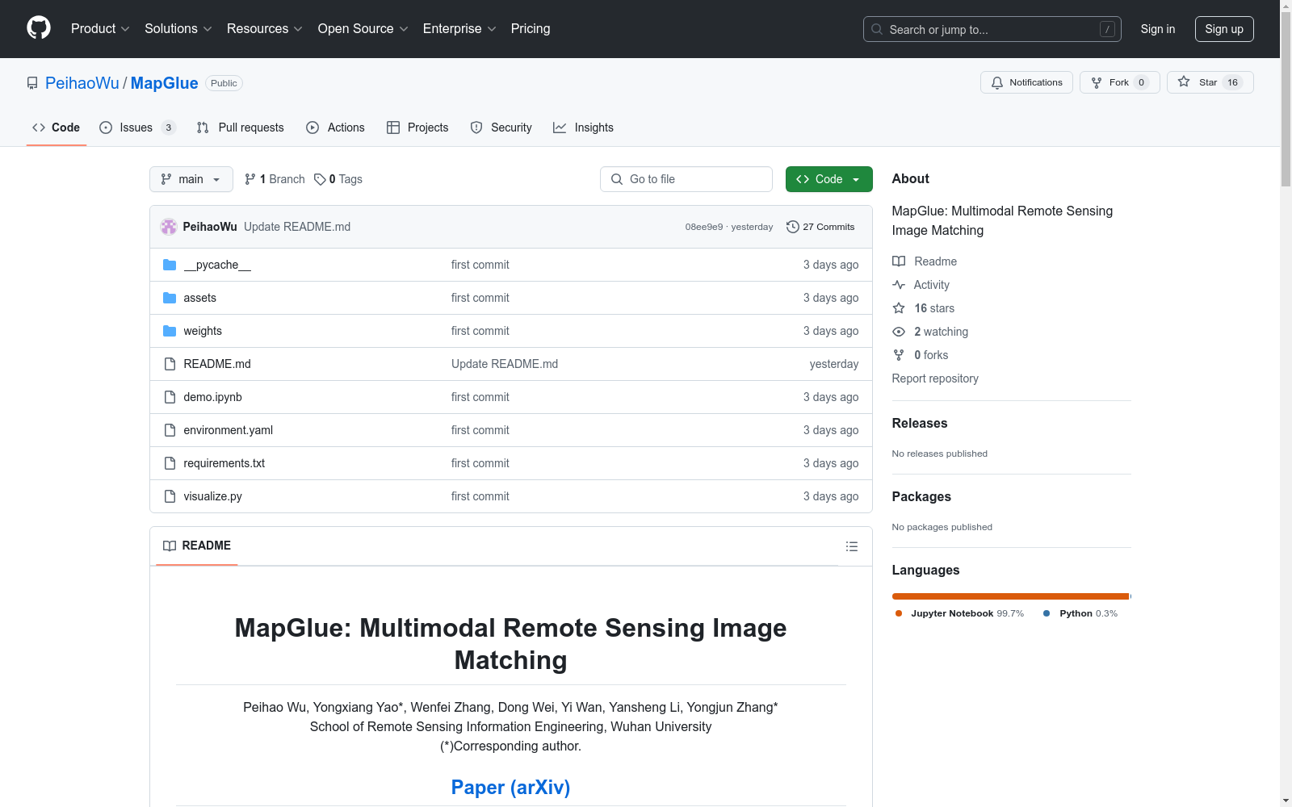Click the PeihaoWu avatar in commit header
This screenshot has width=1292, height=807.
pos(169,227)
